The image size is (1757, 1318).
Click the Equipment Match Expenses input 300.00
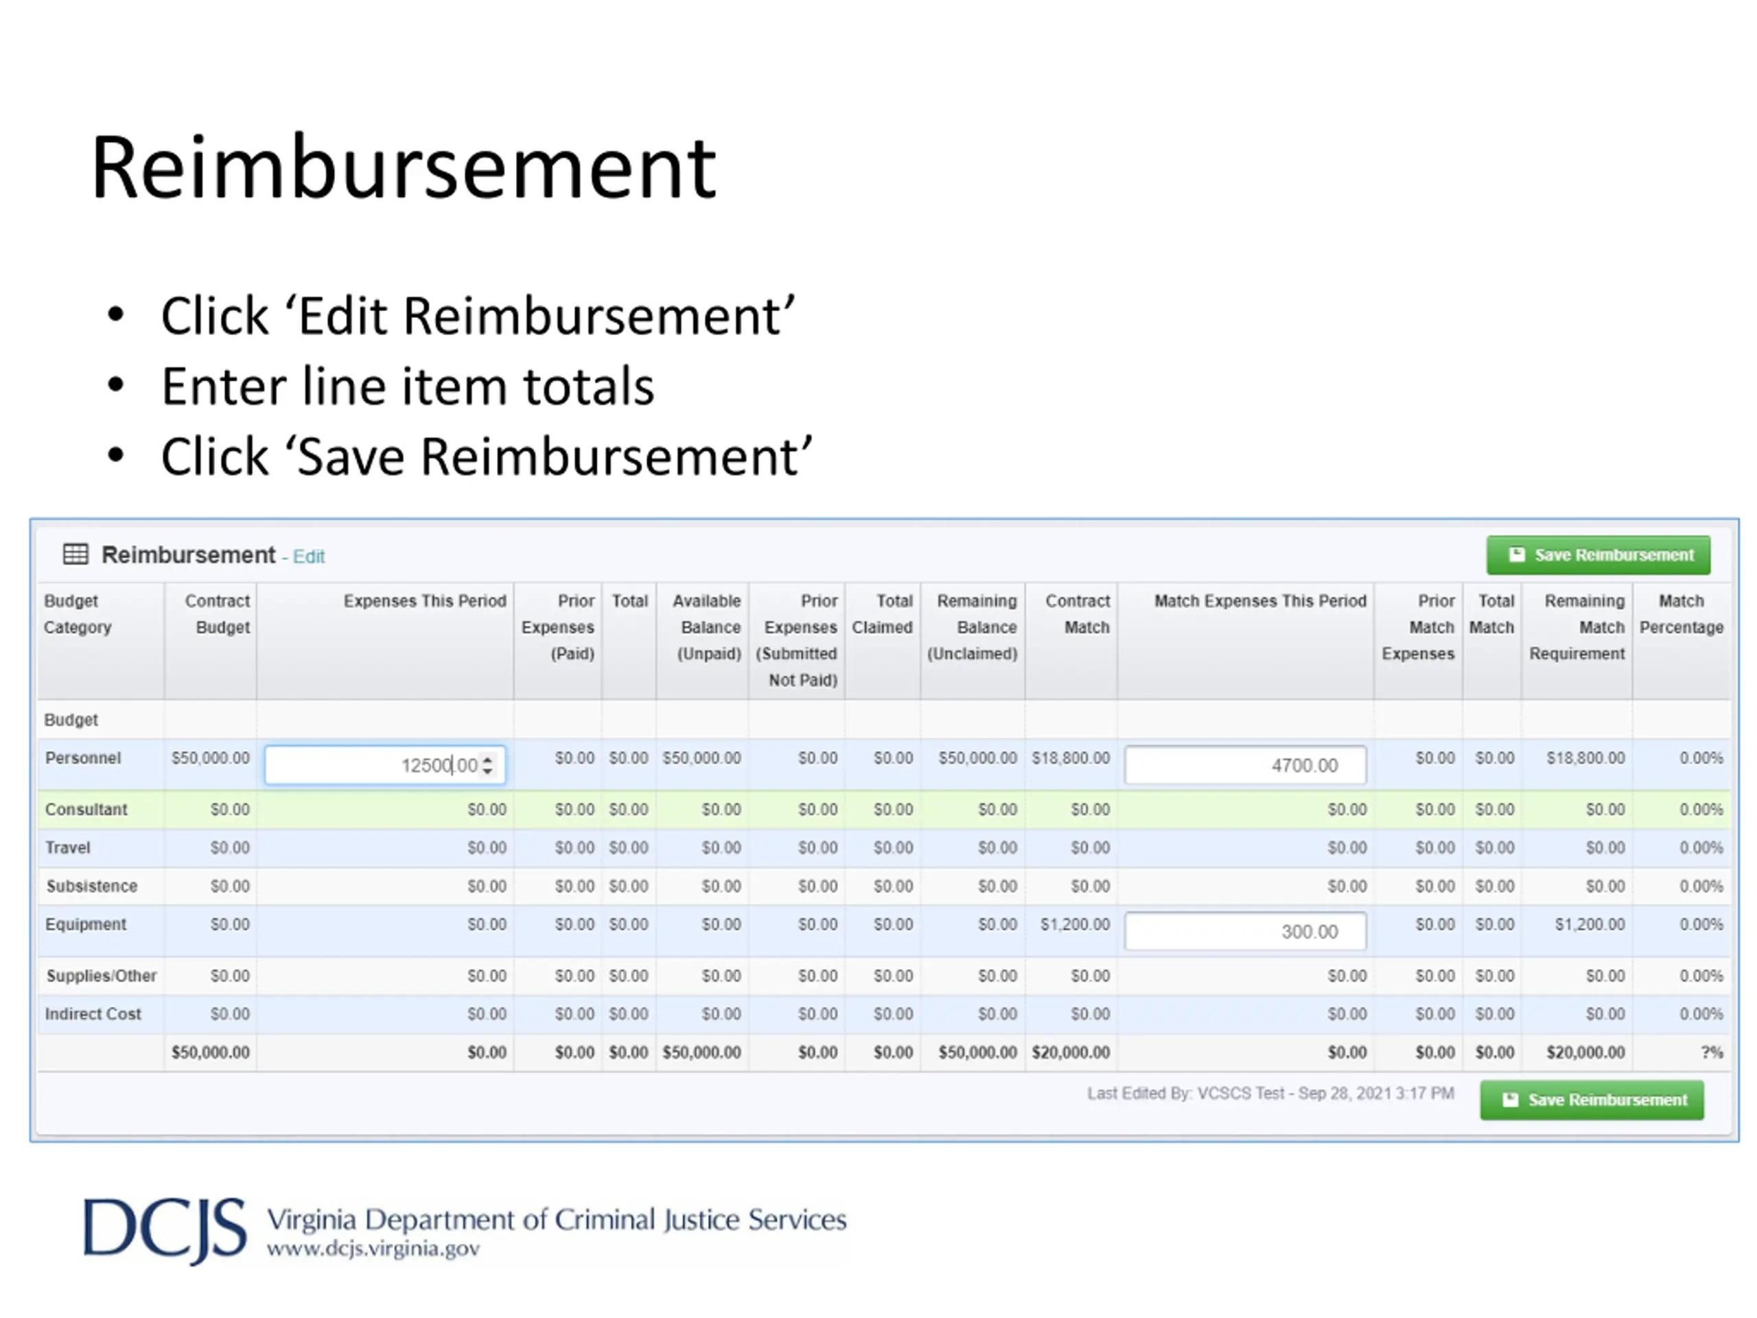(1246, 931)
